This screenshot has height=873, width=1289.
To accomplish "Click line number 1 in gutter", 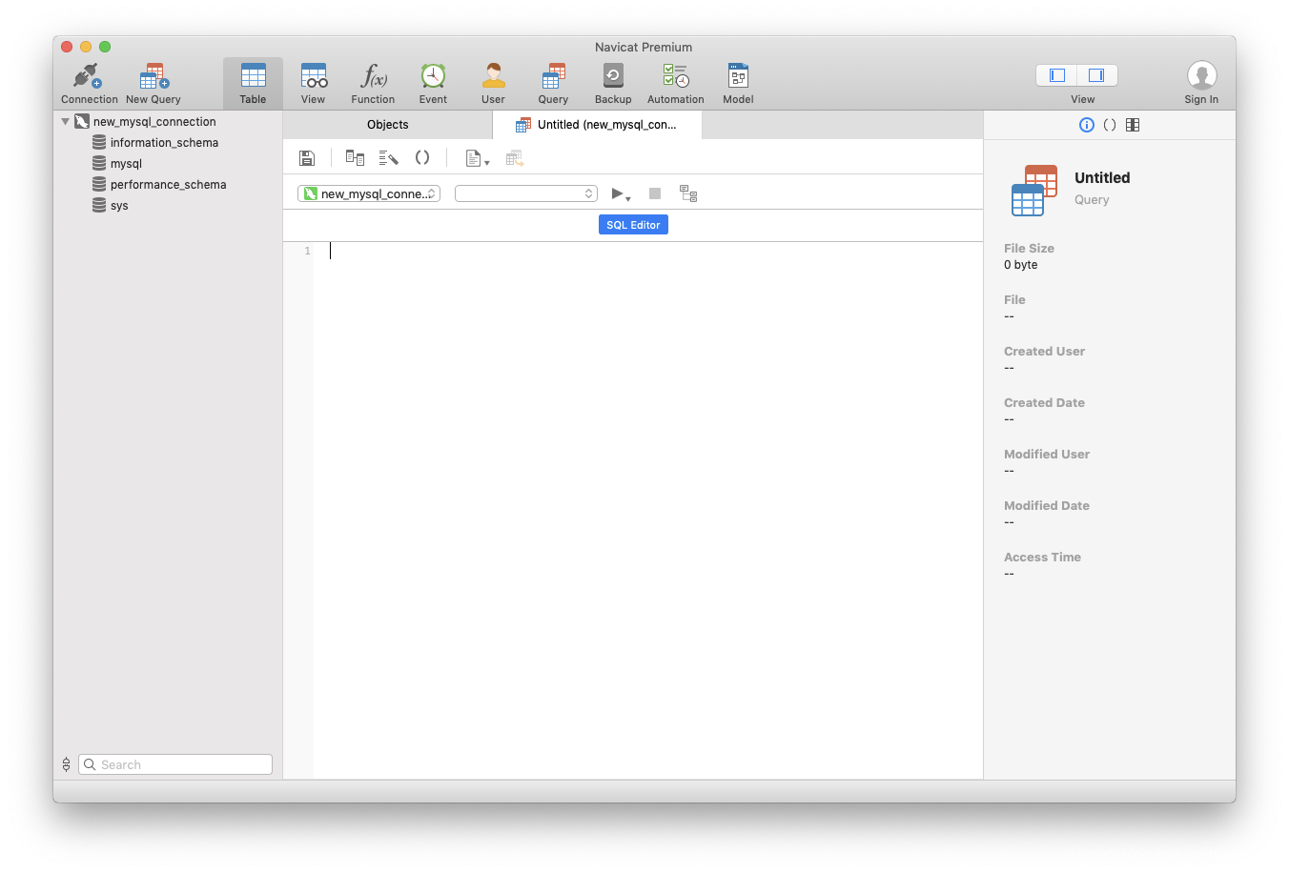I will point(307,251).
